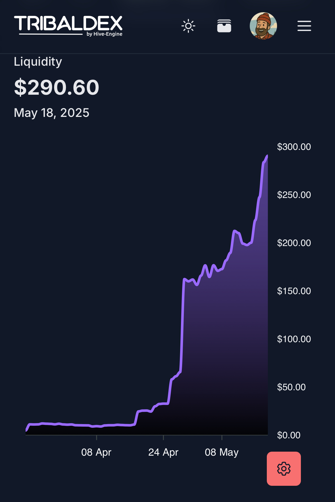The height and width of the screenshot is (502, 335).
Task: Click the $0.00 y-axis label
Action: tap(289, 435)
